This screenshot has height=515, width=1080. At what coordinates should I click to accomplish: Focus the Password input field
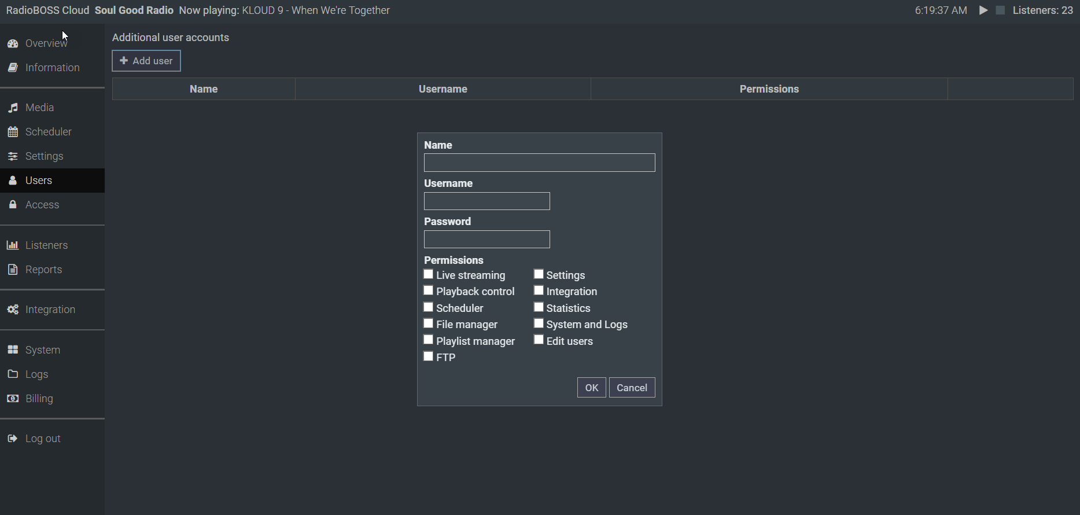487,240
